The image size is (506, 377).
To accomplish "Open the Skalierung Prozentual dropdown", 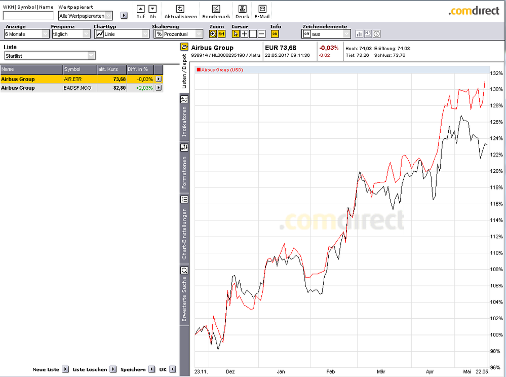I will 178,34.
